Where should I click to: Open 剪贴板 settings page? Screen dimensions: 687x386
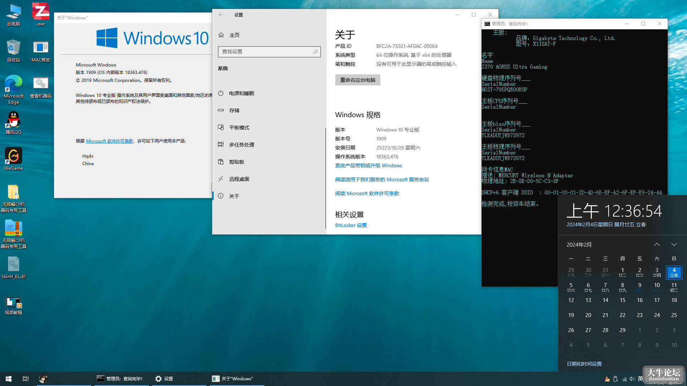pyautogui.click(x=269, y=162)
